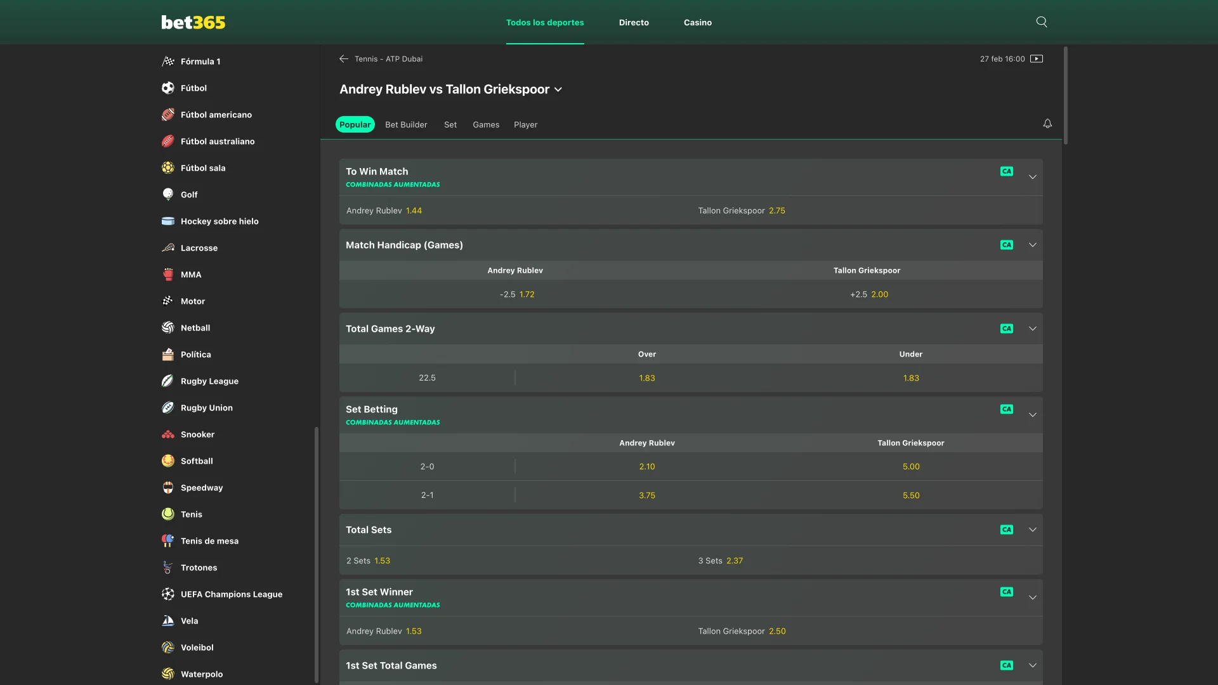Image resolution: width=1218 pixels, height=685 pixels.
Task: Open the search magnifier icon
Action: click(x=1041, y=22)
